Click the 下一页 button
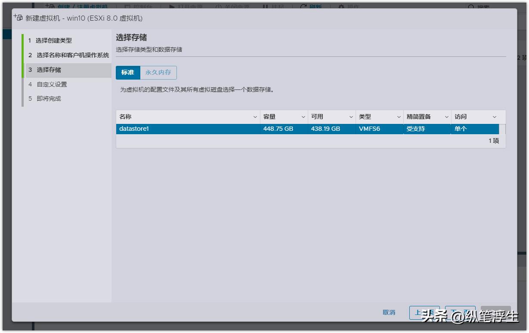Screen dimensions: 529x333 (x=460, y=313)
